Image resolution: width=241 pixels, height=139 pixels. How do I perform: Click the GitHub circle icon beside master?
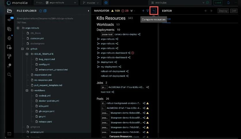(106, 3)
